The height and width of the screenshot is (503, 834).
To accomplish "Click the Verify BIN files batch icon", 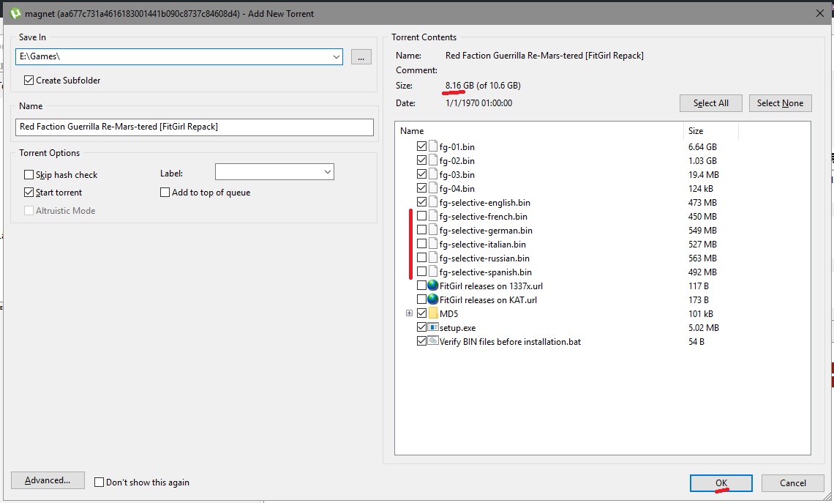I will pos(433,342).
